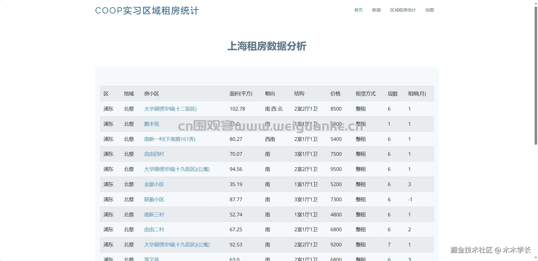Open the 数据 navigation link
538x261 pixels.
coord(376,10)
